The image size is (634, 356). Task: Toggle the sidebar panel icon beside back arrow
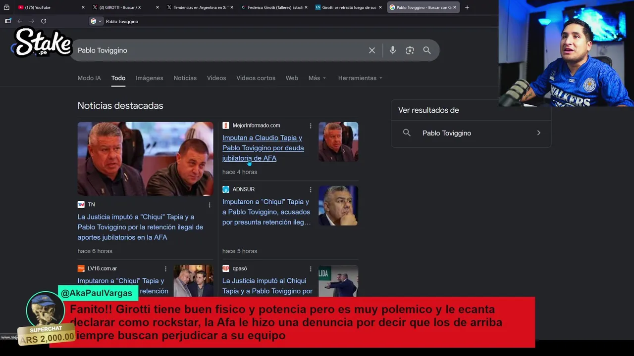pos(8,21)
